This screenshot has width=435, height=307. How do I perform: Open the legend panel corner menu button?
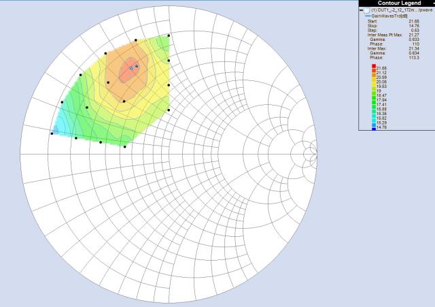point(432,4)
